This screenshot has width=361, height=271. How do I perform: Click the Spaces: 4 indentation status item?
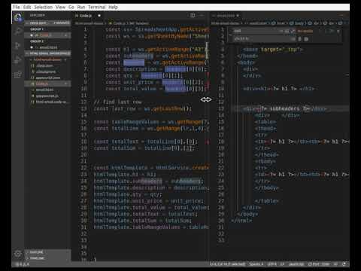256,264
